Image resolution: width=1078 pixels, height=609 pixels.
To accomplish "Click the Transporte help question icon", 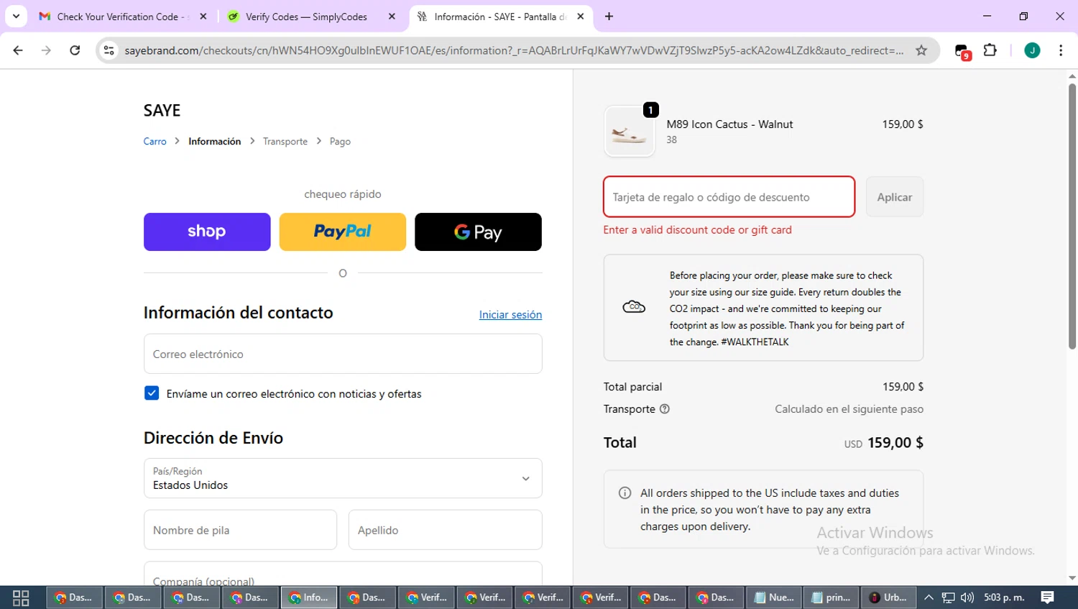I will point(665,409).
